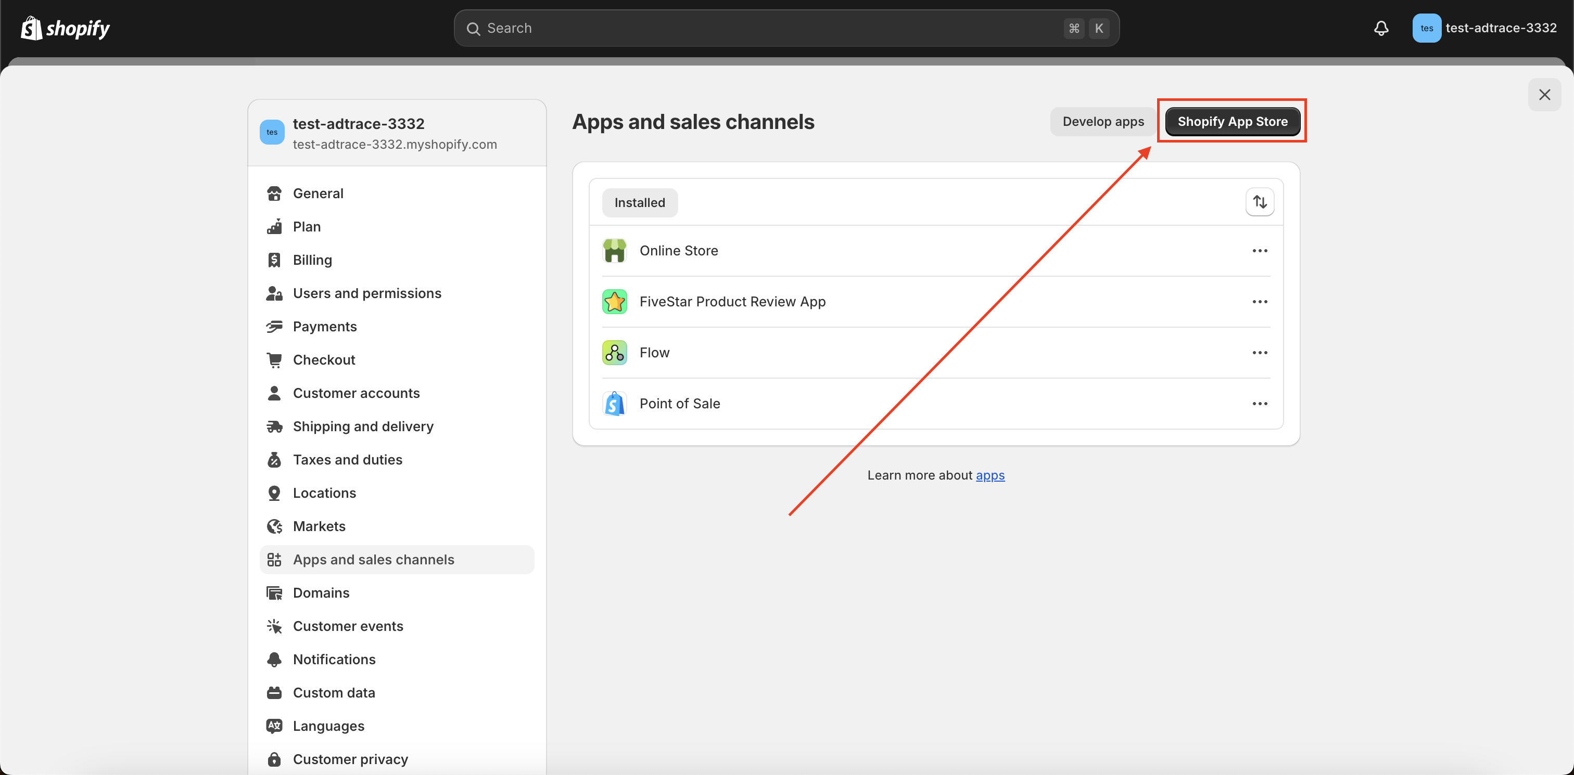Click the Custom data icon
The image size is (1574, 775).
pyautogui.click(x=274, y=692)
